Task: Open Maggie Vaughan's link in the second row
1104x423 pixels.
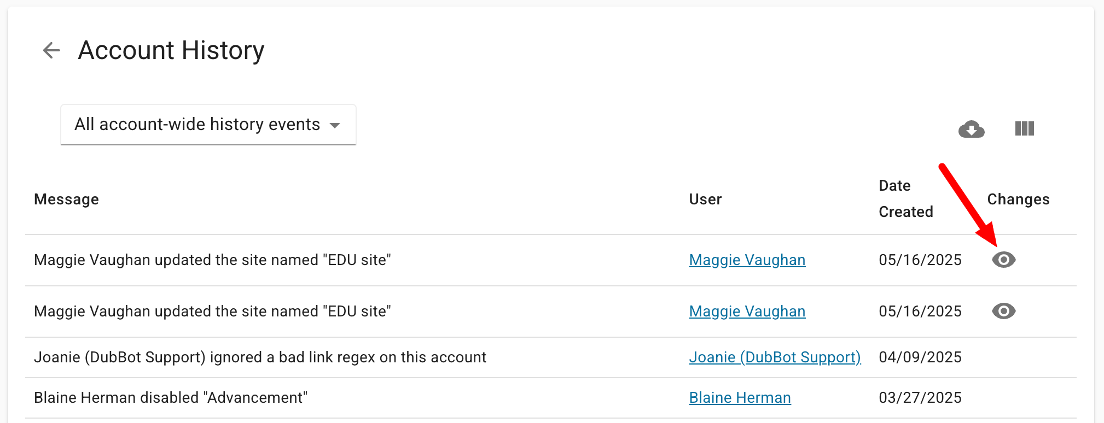Action: click(747, 312)
